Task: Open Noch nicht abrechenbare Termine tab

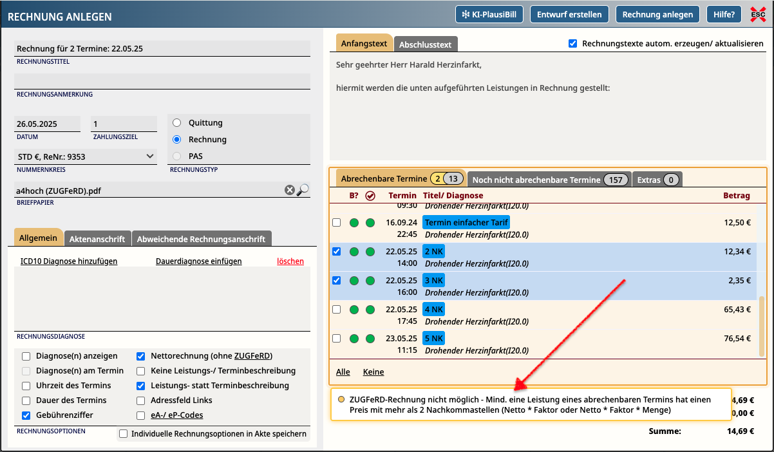Action: pos(549,180)
